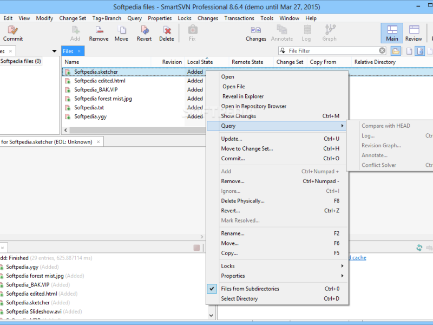
Task: Click the Log toolbar icon
Action: 307,30
